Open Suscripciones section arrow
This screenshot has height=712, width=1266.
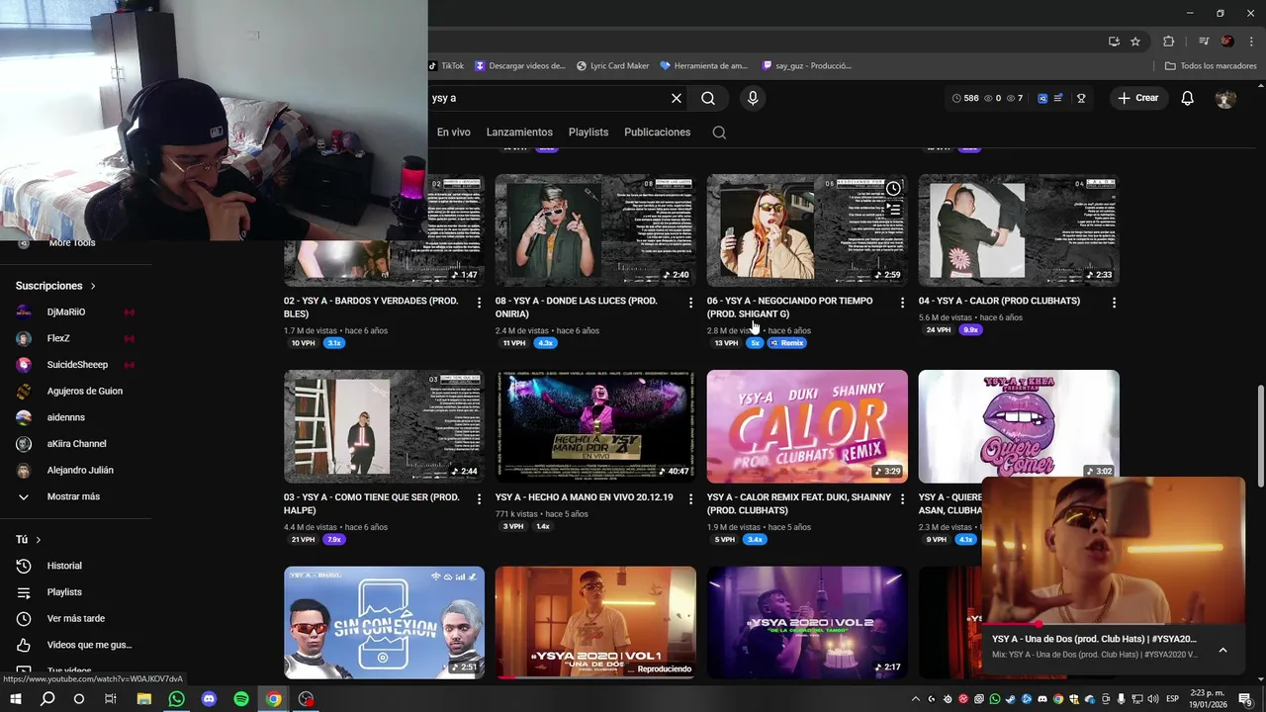click(93, 286)
